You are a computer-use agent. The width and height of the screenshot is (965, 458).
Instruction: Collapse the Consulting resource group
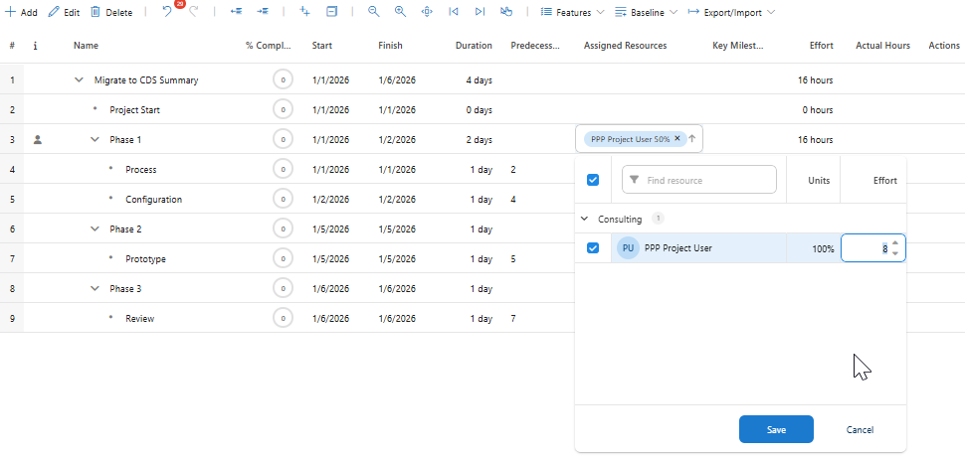click(x=584, y=219)
